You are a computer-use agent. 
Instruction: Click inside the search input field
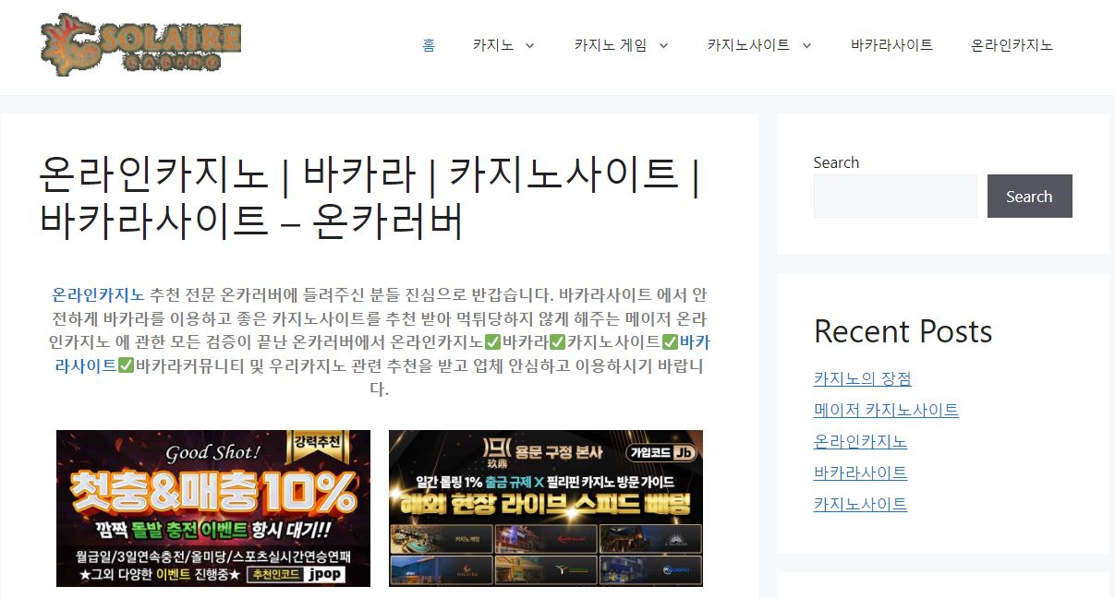coord(894,196)
